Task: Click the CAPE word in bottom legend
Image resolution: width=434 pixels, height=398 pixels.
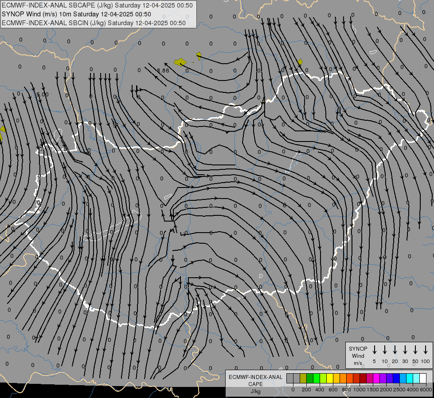Action: click(255, 384)
